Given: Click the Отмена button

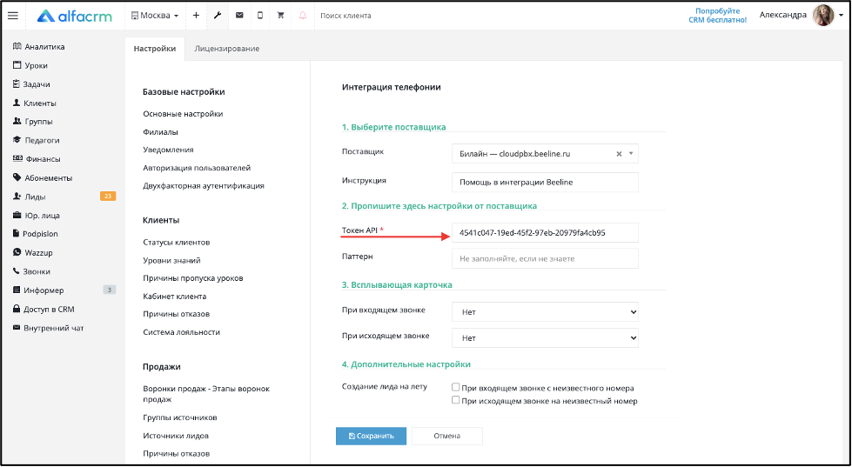Looking at the screenshot, I should [x=447, y=436].
